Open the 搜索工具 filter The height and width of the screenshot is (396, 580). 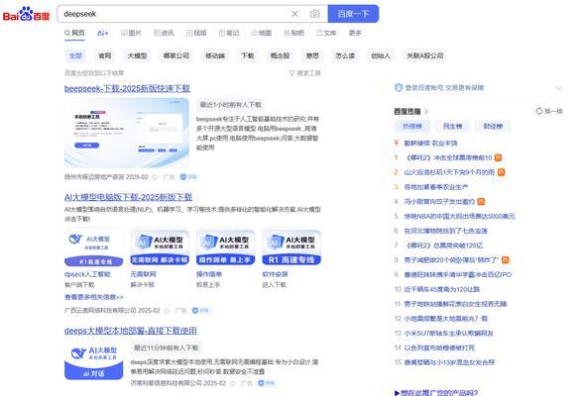pyautogui.click(x=304, y=73)
